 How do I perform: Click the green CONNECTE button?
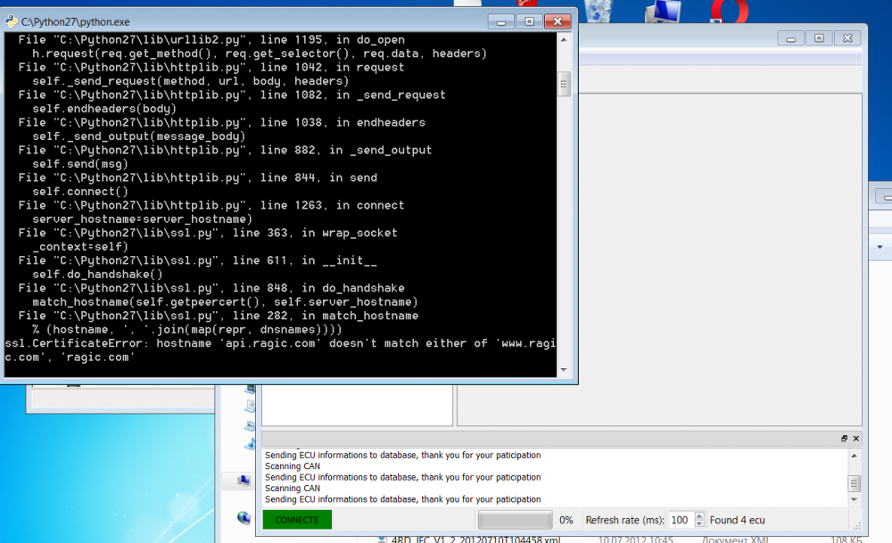[297, 520]
